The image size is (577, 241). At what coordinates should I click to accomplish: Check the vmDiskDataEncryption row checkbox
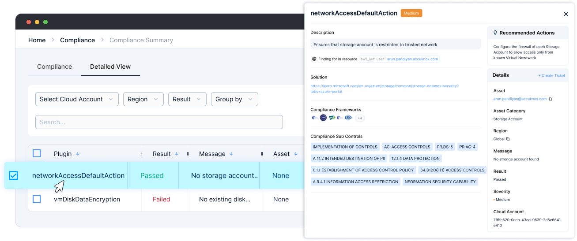37,199
